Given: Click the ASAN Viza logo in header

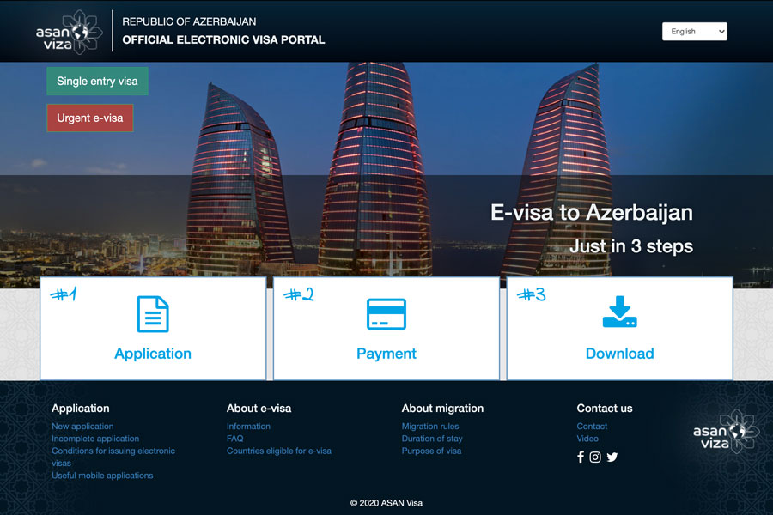Looking at the screenshot, I should [x=69, y=32].
